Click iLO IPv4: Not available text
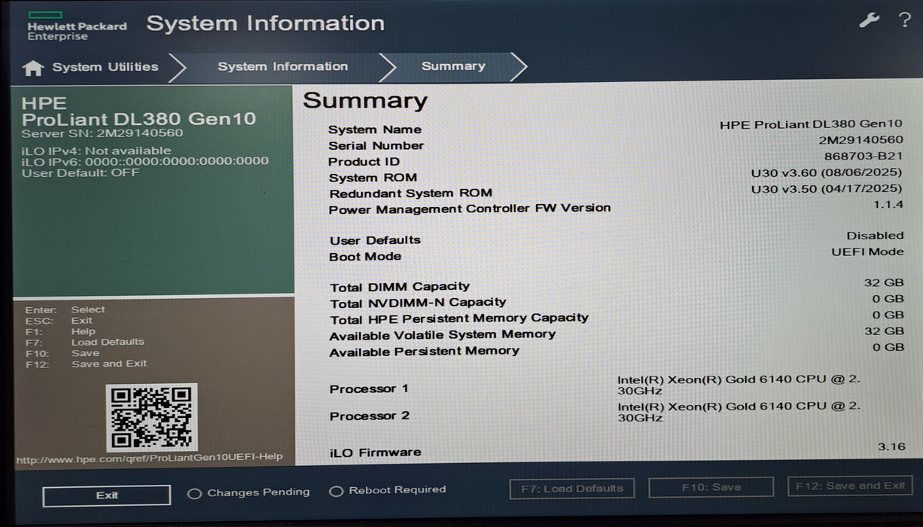The width and height of the screenshot is (923, 527). [x=96, y=151]
